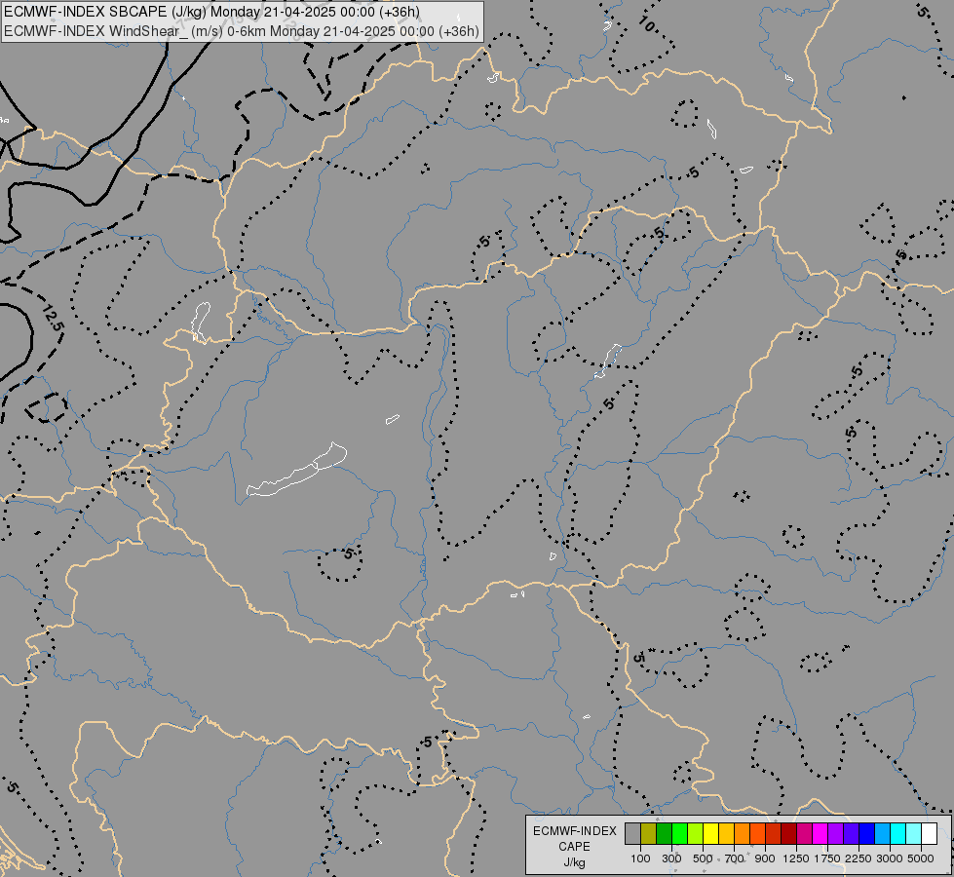Click the cyan swatch after the 3000 tick
This screenshot has height=877, width=954.
[897, 833]
